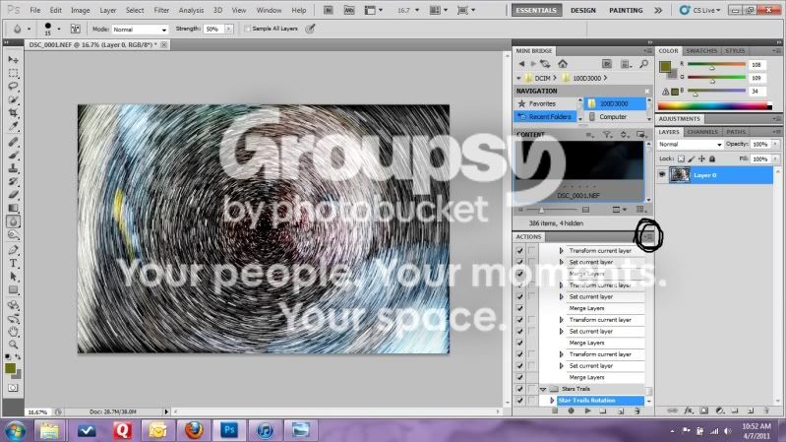Hide Layer 0 visibility eye
Viewport: 786px width, 442px height.
(662, 175)
